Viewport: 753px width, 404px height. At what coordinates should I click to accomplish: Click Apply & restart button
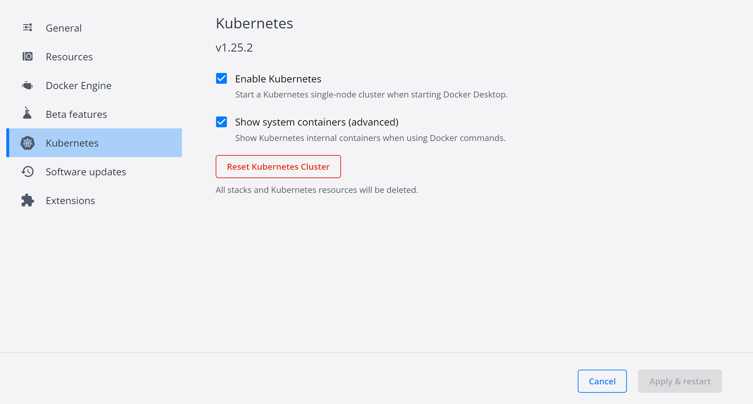[680, 381]
